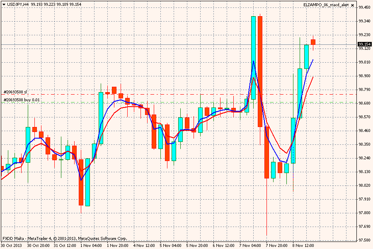This screenshot has height=249, width=373.
Task: Click the expert advisor status icon at top right
Action: click(x=353, y=4)
